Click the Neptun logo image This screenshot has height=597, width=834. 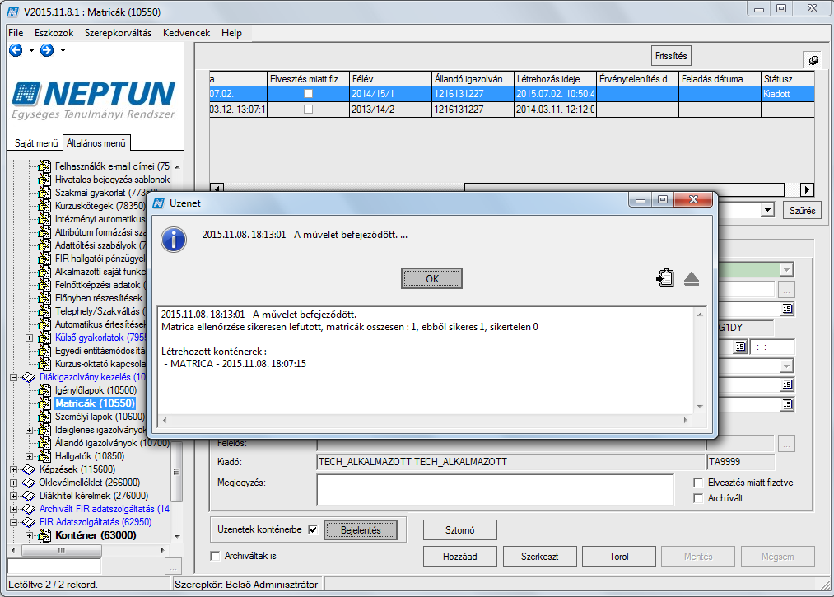coord(94,100)
